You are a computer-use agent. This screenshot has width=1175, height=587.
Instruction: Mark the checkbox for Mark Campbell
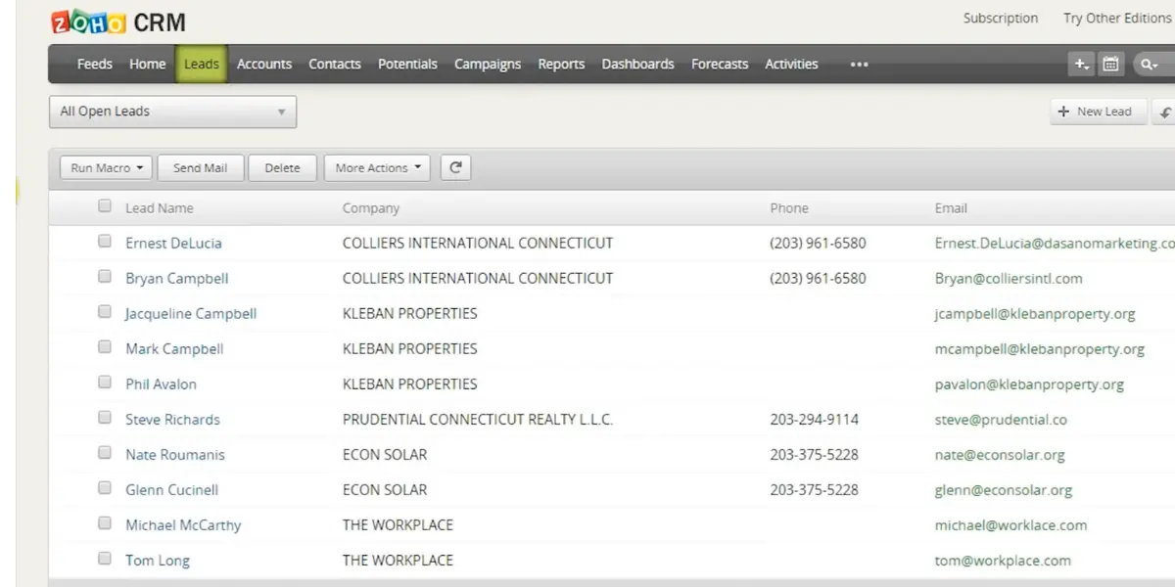pos(105,347)
